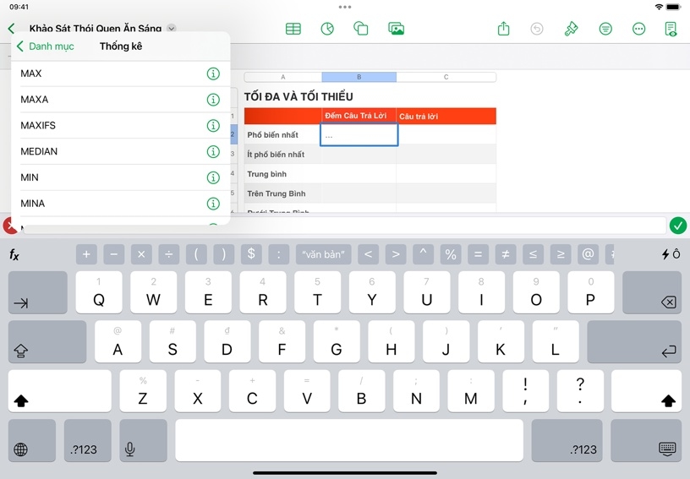Viewport: 690px width, 479px height.
Task: Cancel formula with the red X
Action: pyautogui.click(x=9, y=226)
